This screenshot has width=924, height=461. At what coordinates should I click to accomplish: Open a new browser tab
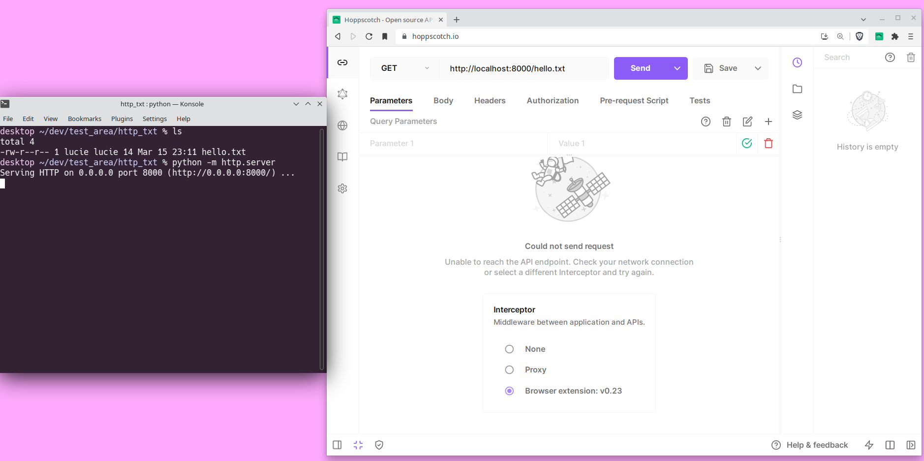point(457,20)
